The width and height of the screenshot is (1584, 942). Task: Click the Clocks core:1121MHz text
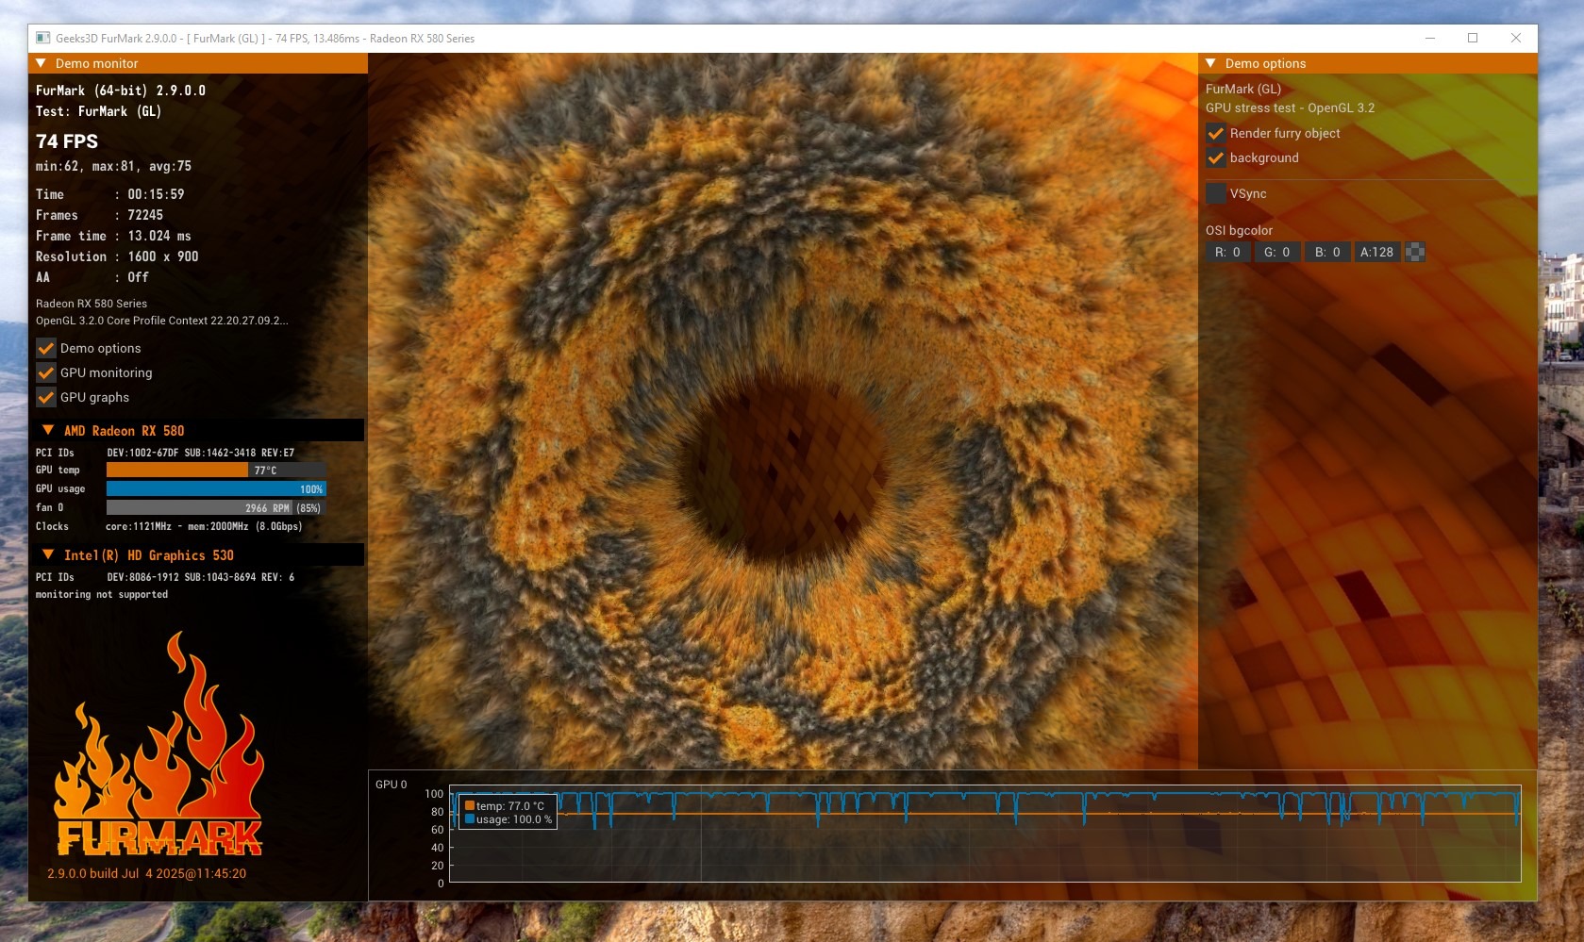[x=204, y=526]
